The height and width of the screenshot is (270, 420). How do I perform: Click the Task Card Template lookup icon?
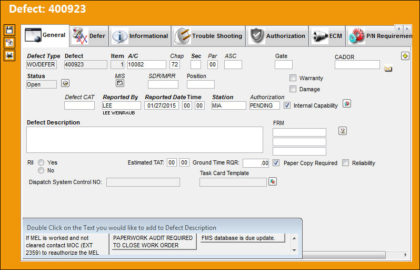(x=273, y=182)
